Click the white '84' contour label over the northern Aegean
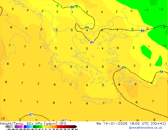 [92, 42]
